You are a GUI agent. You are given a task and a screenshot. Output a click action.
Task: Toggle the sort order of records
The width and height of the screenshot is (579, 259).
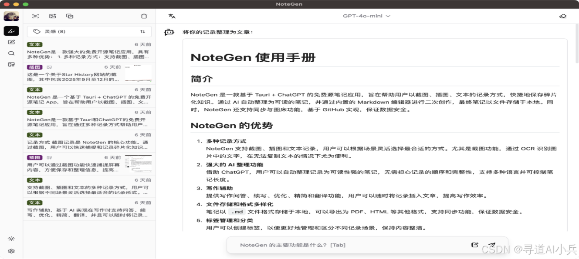click(142, 31)
